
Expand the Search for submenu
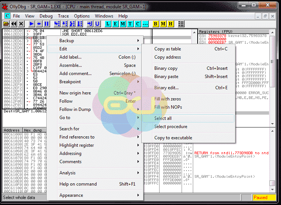point(95,129)
